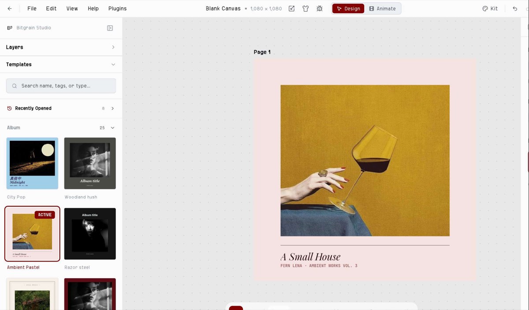Select the FERN LENA subtitle text
529x310 pixels.
(x=319, y=266)
